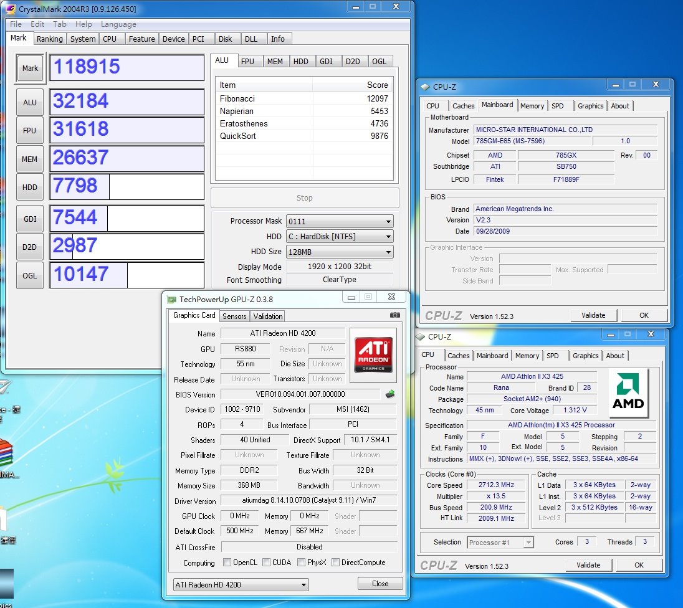Open the Validation tab in GPU-Z
The width and height of the screenshot is (683, 608).
(268, 316)
